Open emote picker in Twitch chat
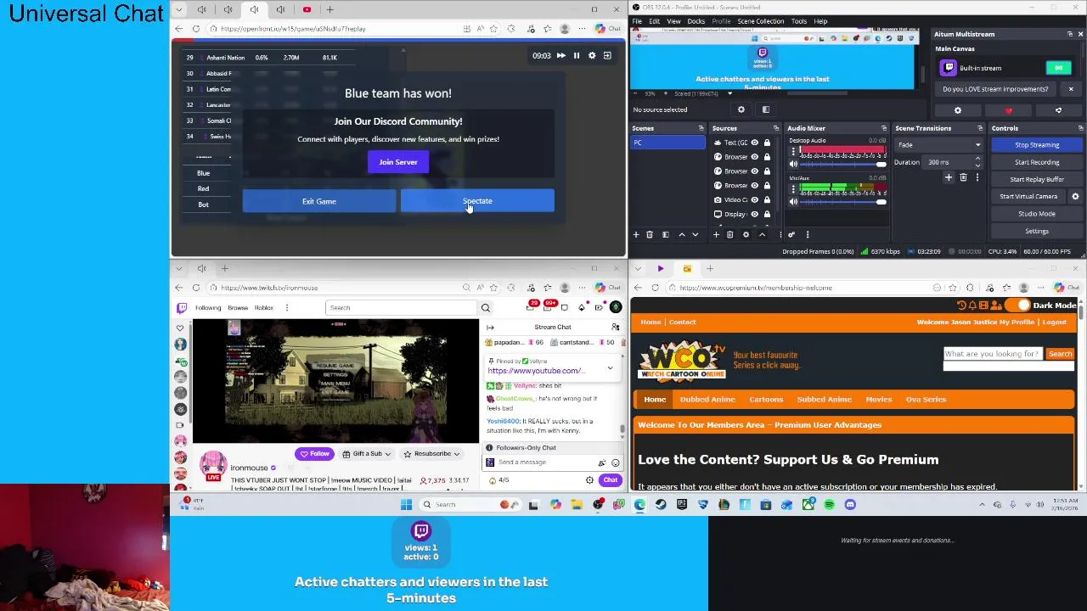Image resolution: width=1087 pixels, height=611 pixels. (x=615, y=462)
